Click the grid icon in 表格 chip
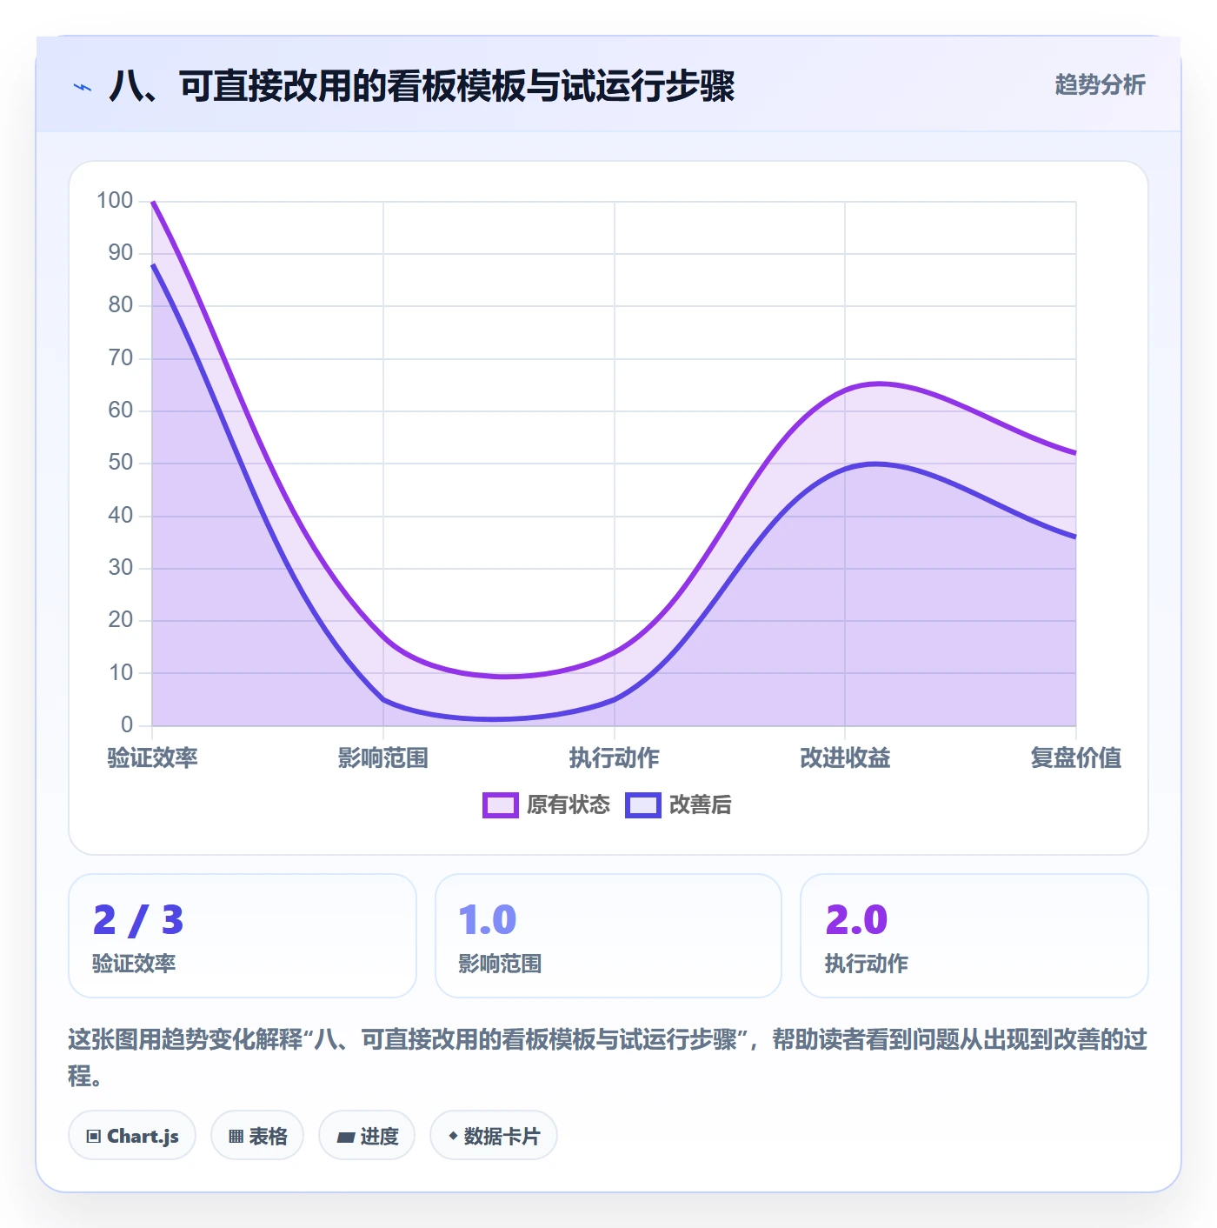 tap(236, 1137)
